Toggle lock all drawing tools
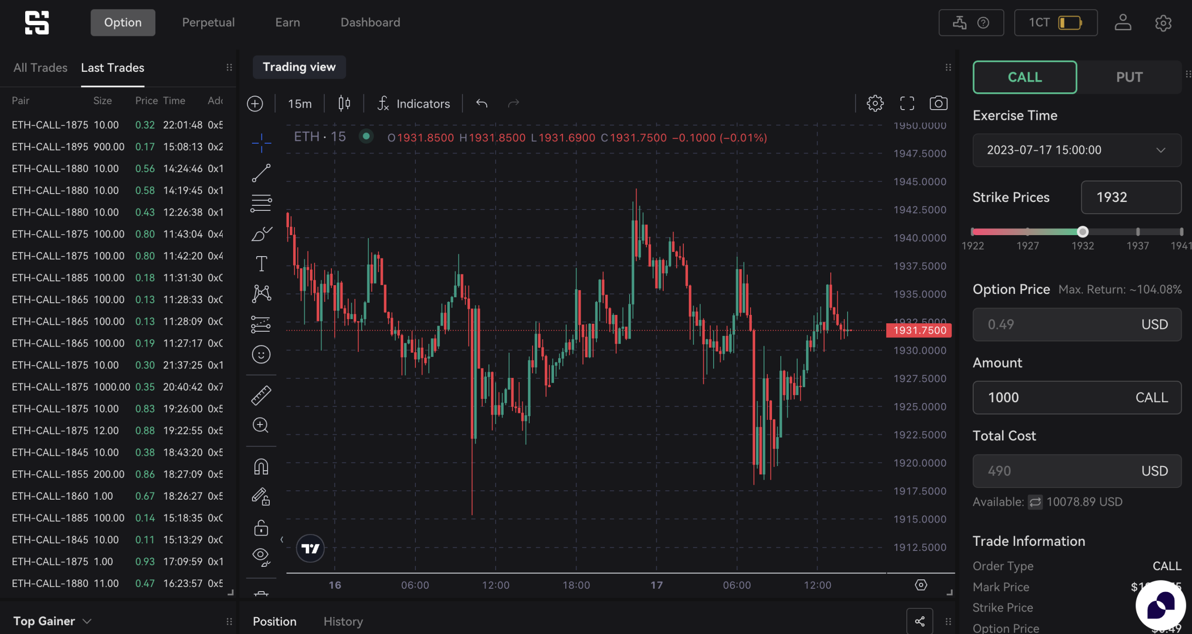 pos(261,528)
